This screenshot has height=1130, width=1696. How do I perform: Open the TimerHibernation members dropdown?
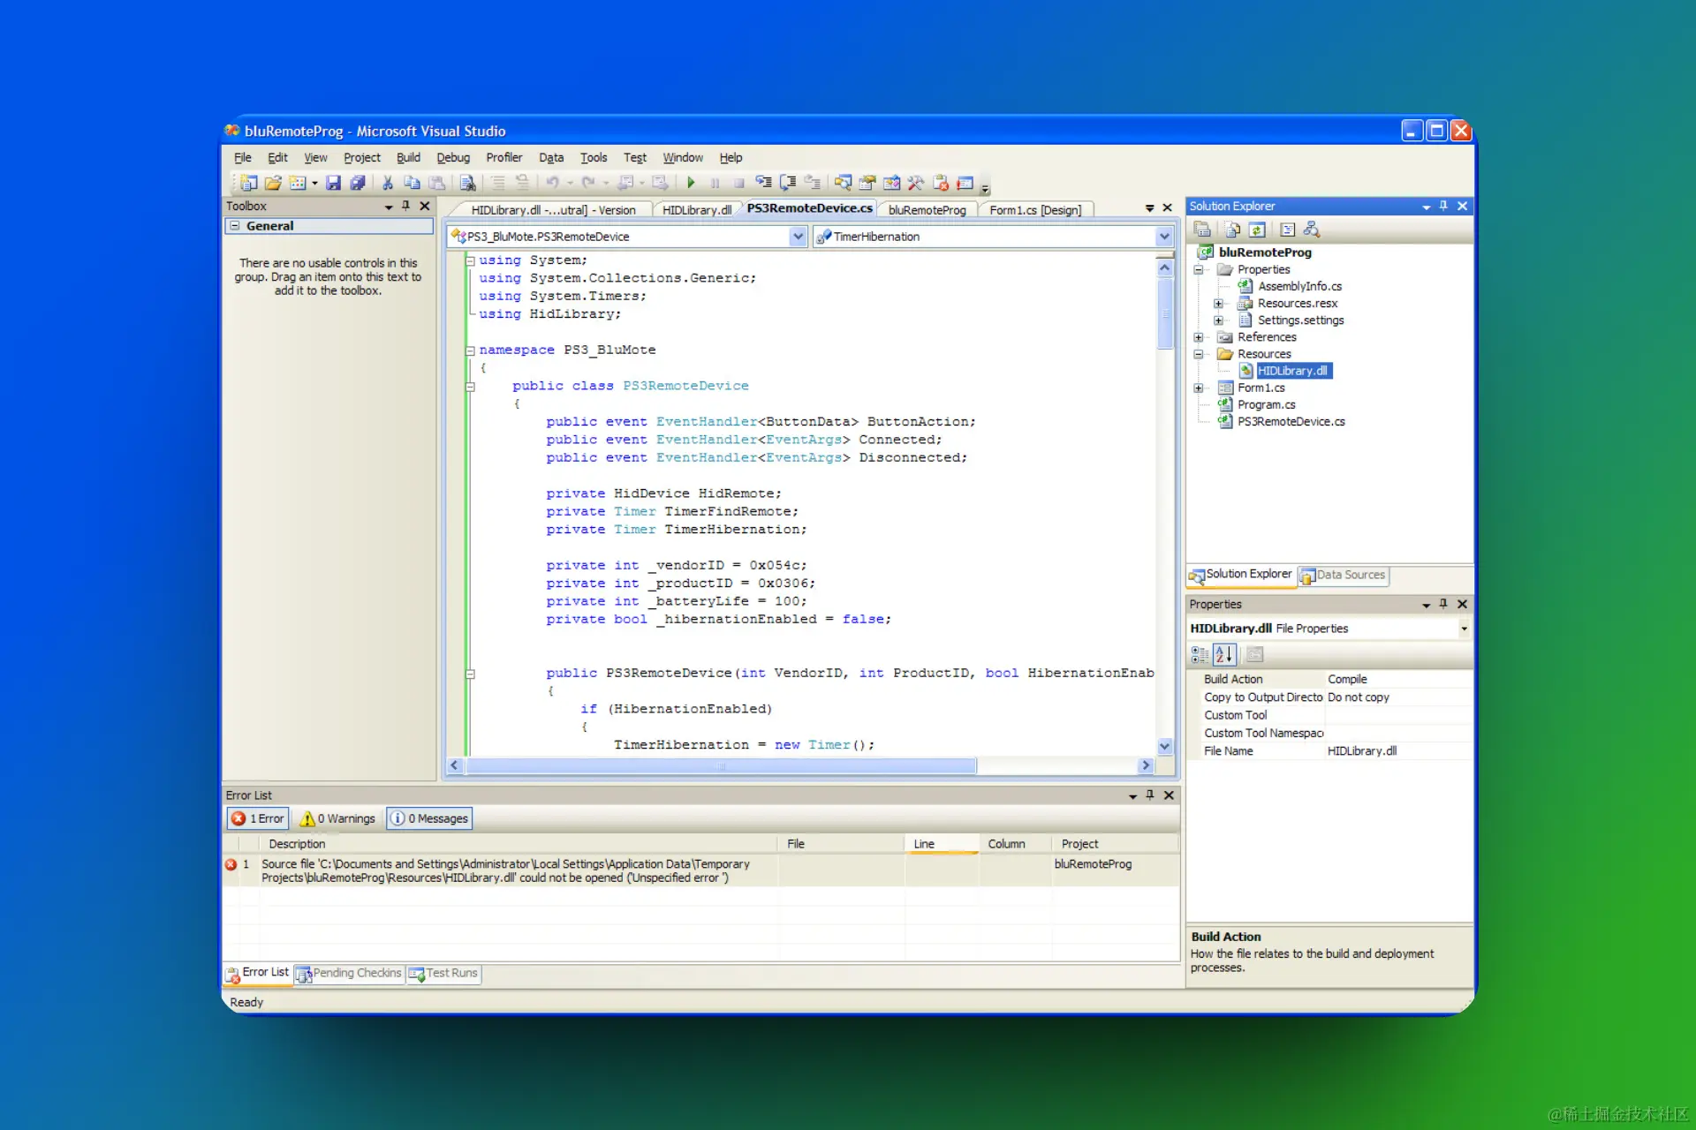1163,237
